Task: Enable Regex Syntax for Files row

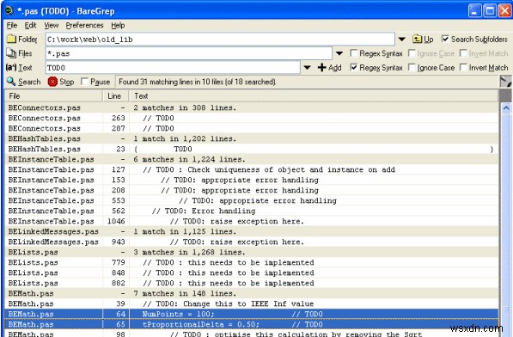Action: coord(353,53)
